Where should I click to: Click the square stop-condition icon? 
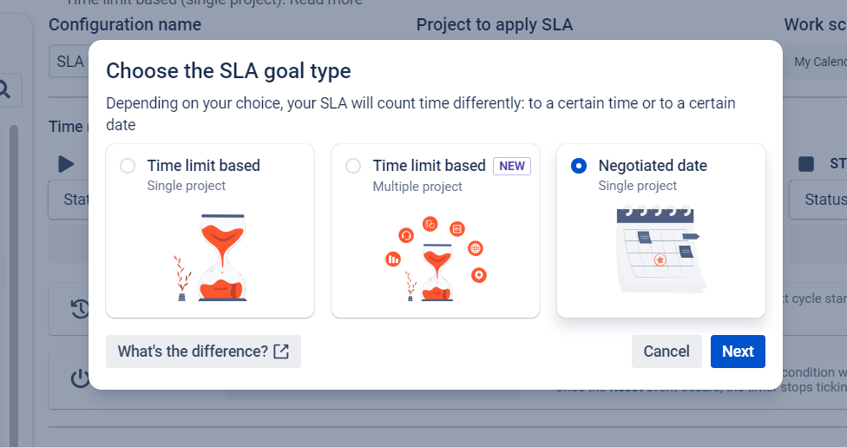coord(806,163)
